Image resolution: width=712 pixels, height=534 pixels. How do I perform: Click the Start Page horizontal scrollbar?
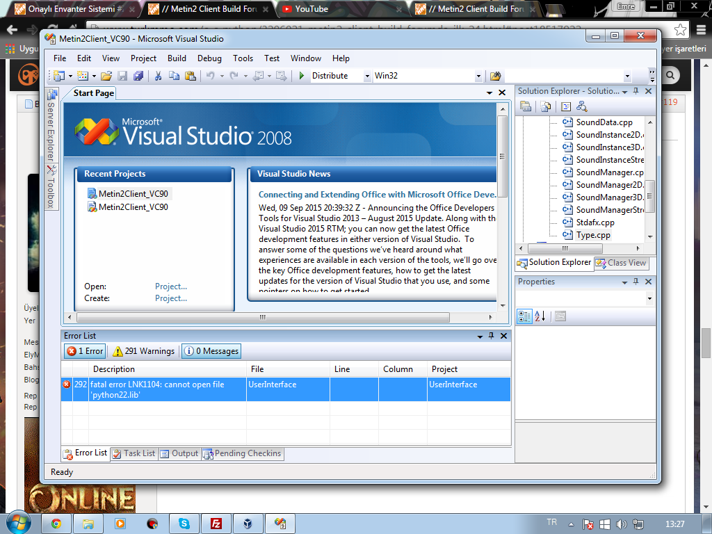coord(263,317)
